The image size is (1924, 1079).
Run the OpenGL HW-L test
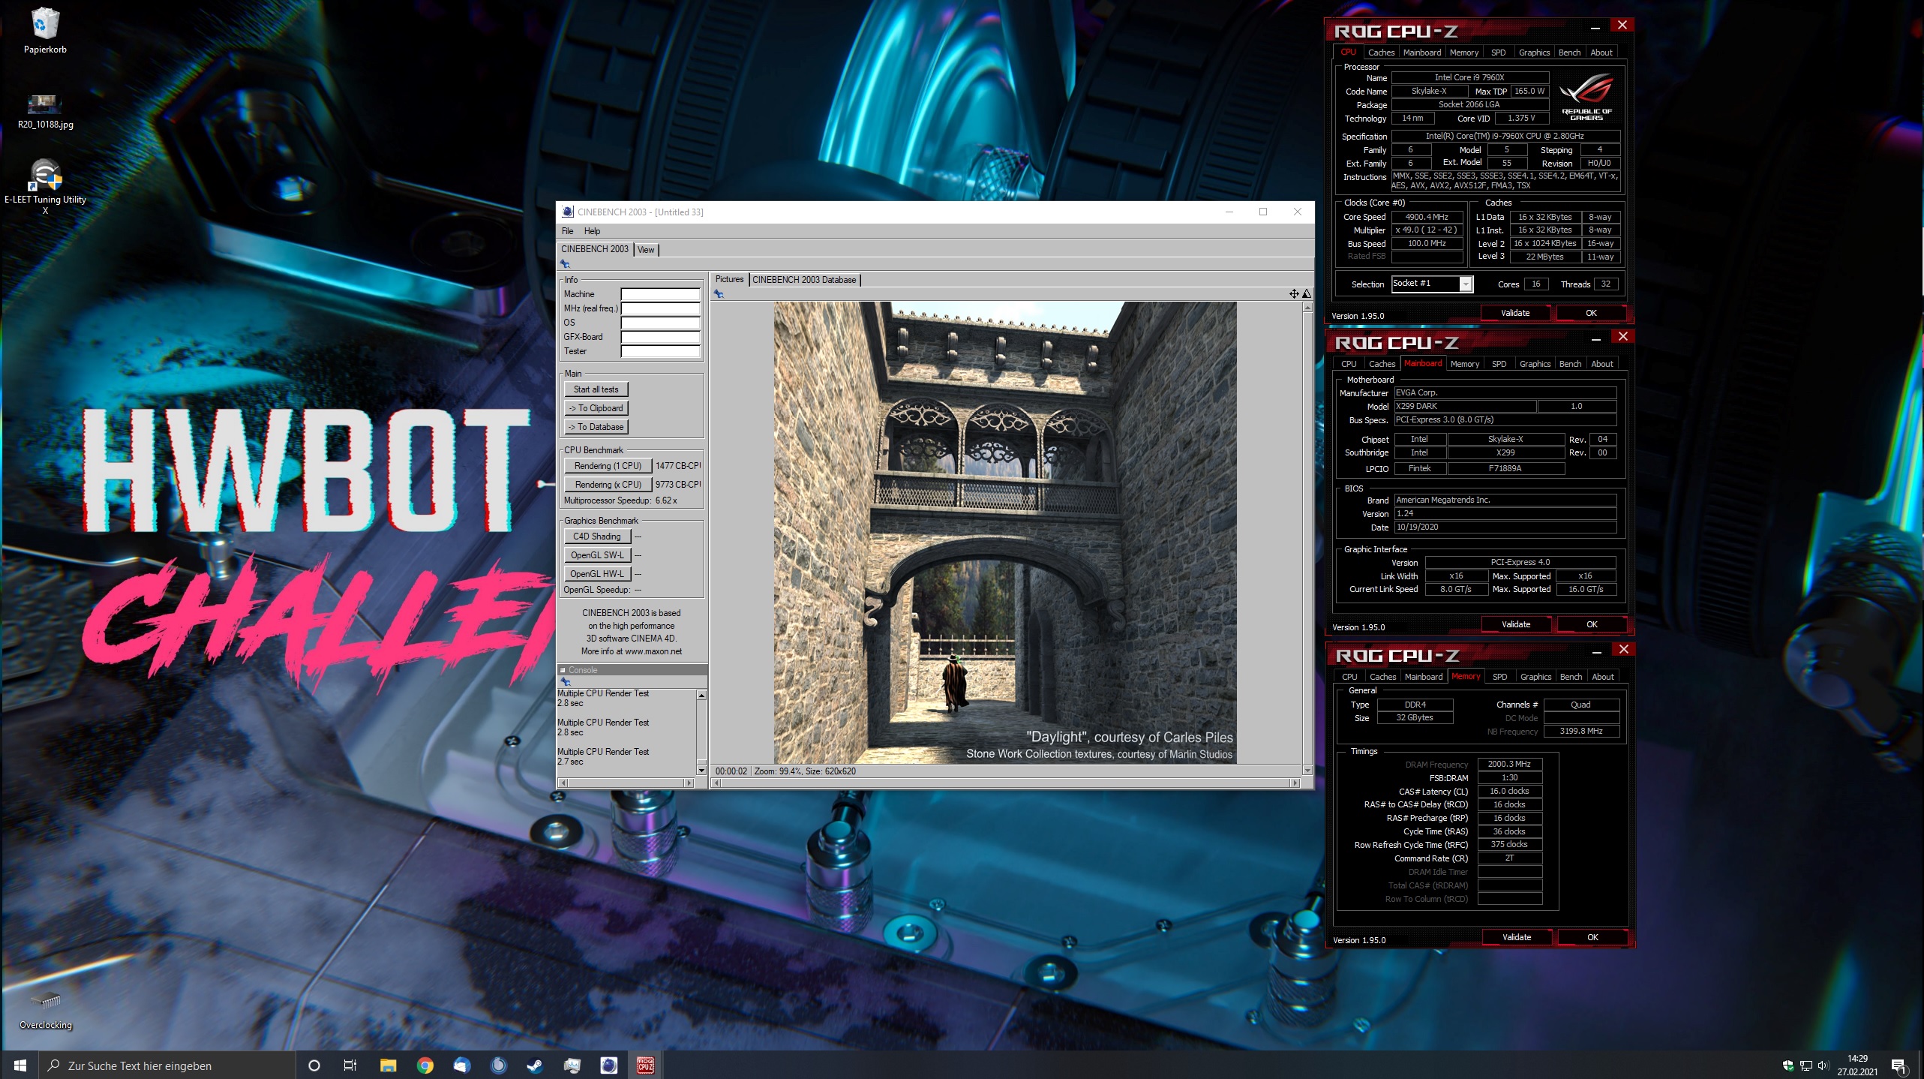[x=597, y=574]
